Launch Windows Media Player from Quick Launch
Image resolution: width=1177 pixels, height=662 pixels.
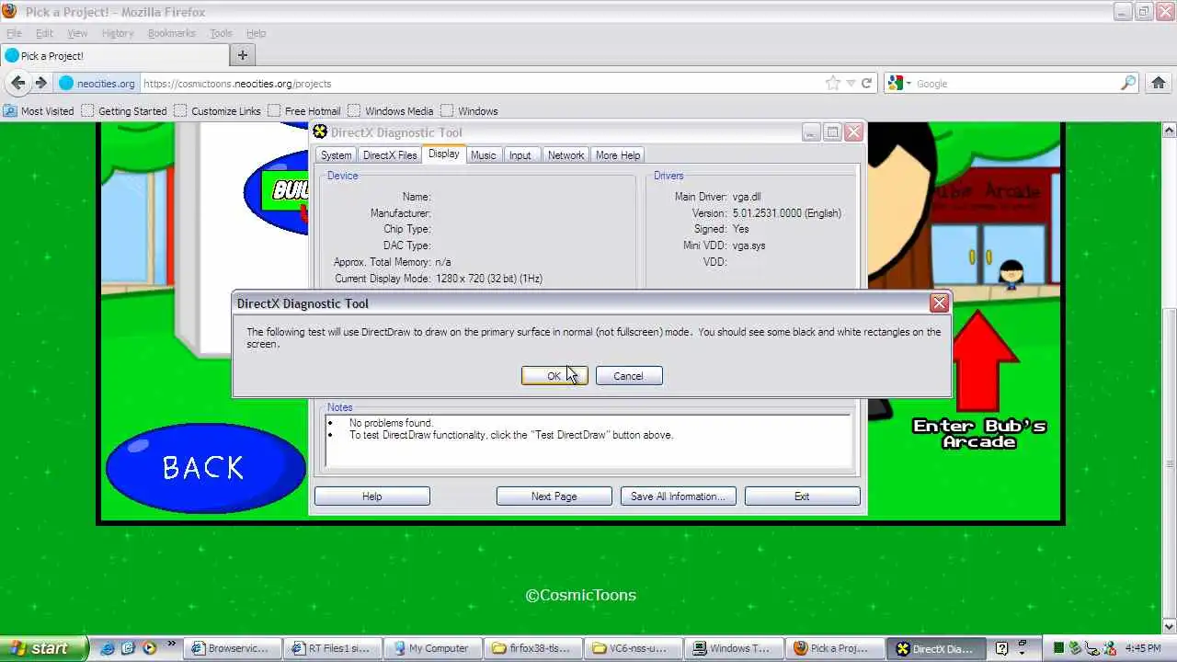[148, 648]
